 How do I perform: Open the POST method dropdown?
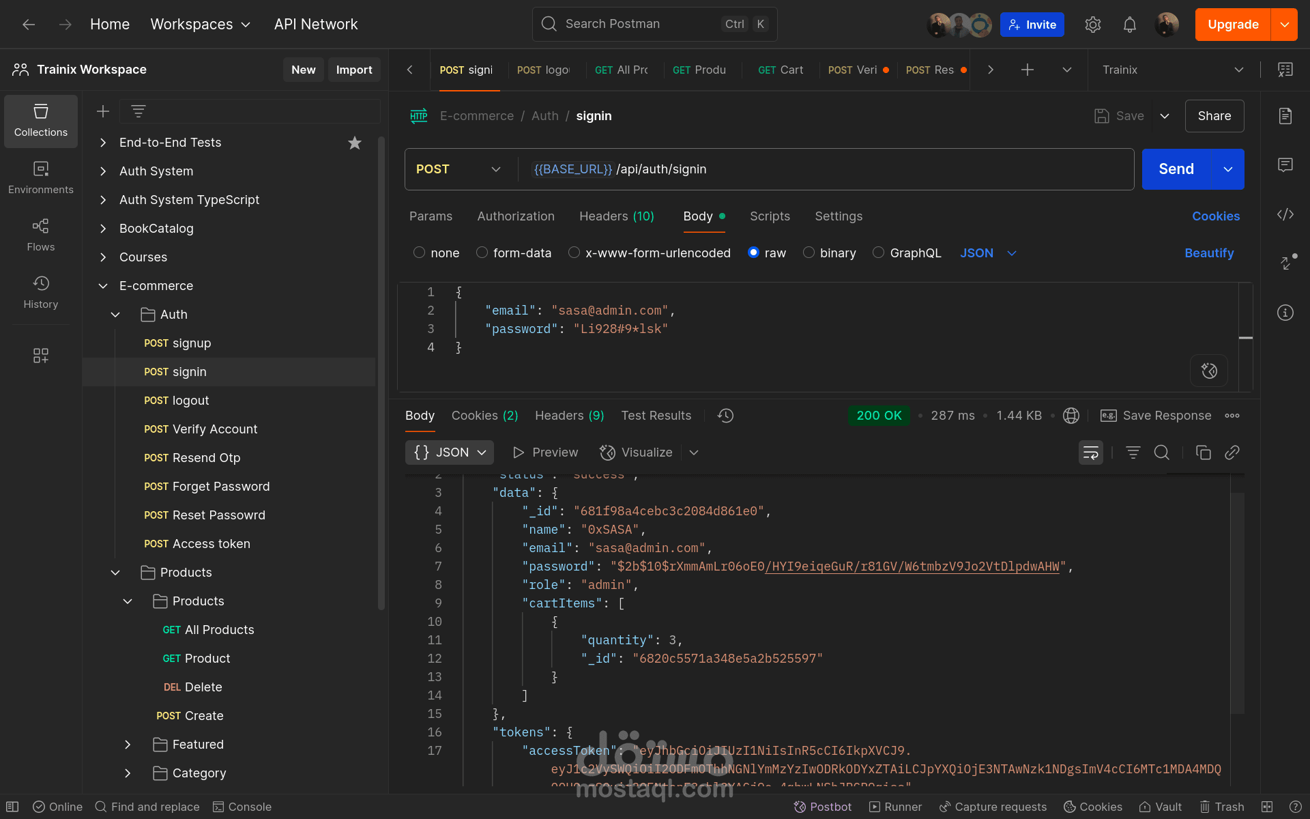(458, 169)
